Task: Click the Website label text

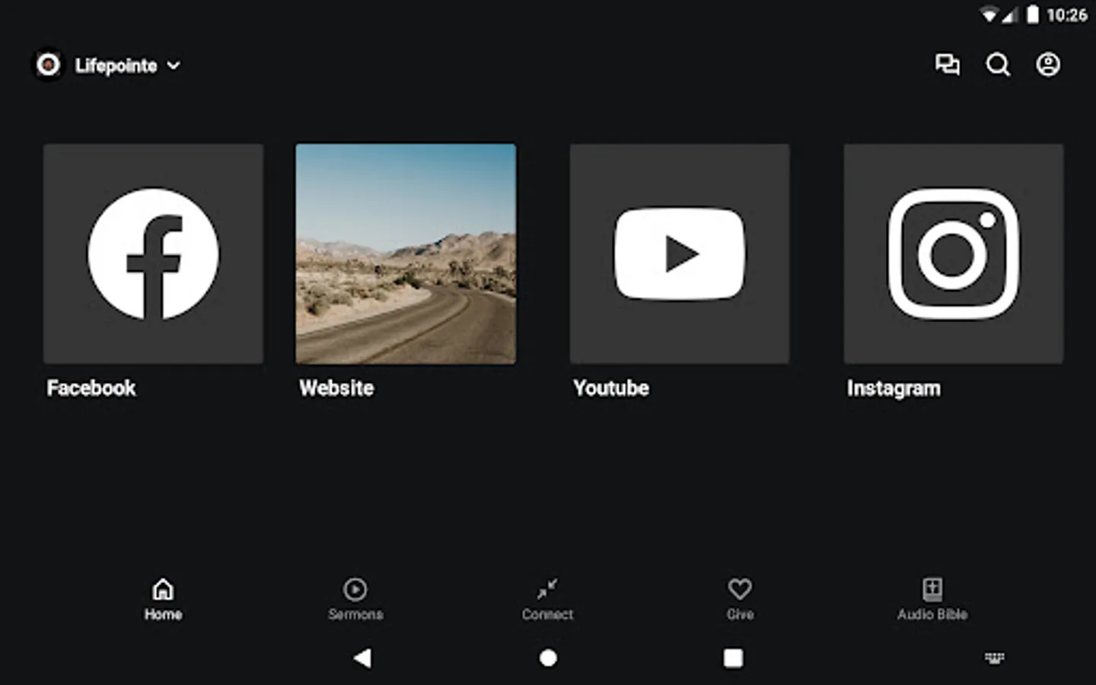Action: [336, 388]
